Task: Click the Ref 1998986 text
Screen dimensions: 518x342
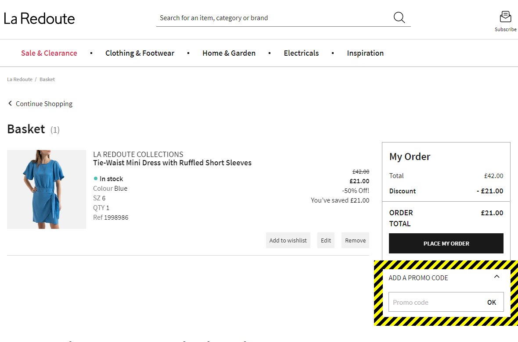Action: pos(111,217)
